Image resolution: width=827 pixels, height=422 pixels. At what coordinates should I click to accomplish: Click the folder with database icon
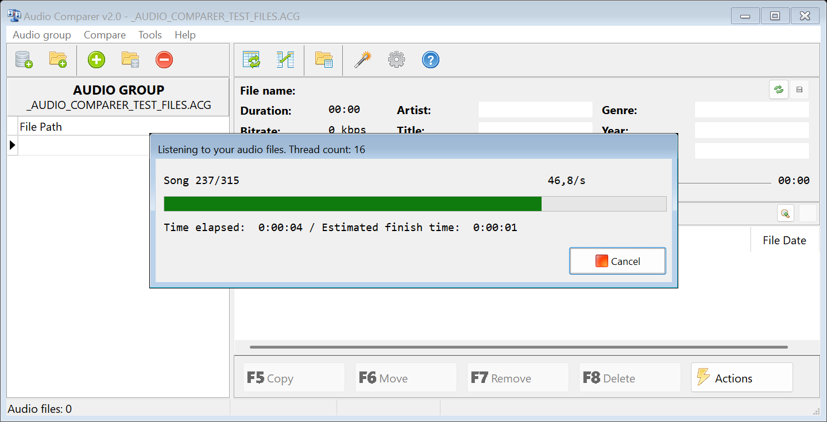[130, 60]
